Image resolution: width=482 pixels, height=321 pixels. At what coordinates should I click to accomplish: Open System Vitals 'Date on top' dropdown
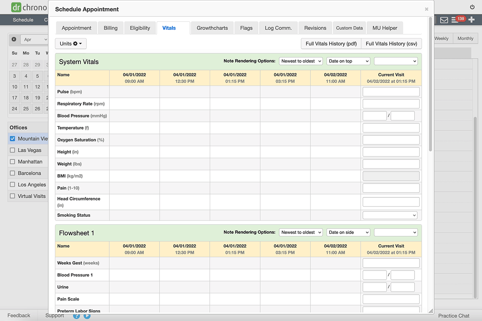pos(348,61)
